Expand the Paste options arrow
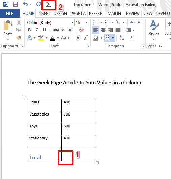The height and width of the screenshot is (179, 171). [8, 40]
